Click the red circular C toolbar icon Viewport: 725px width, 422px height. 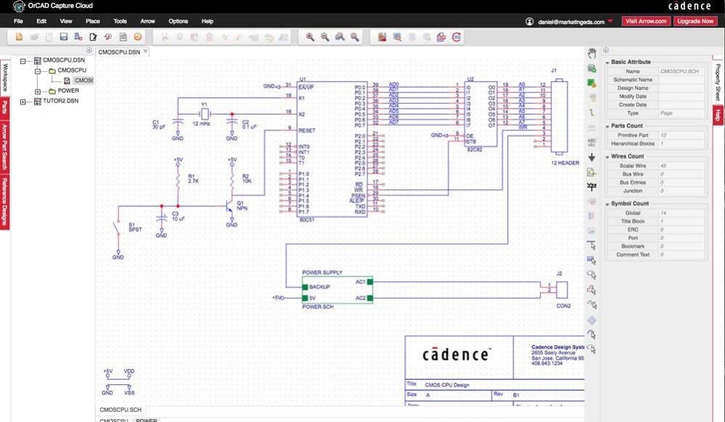tap(456, 37)
